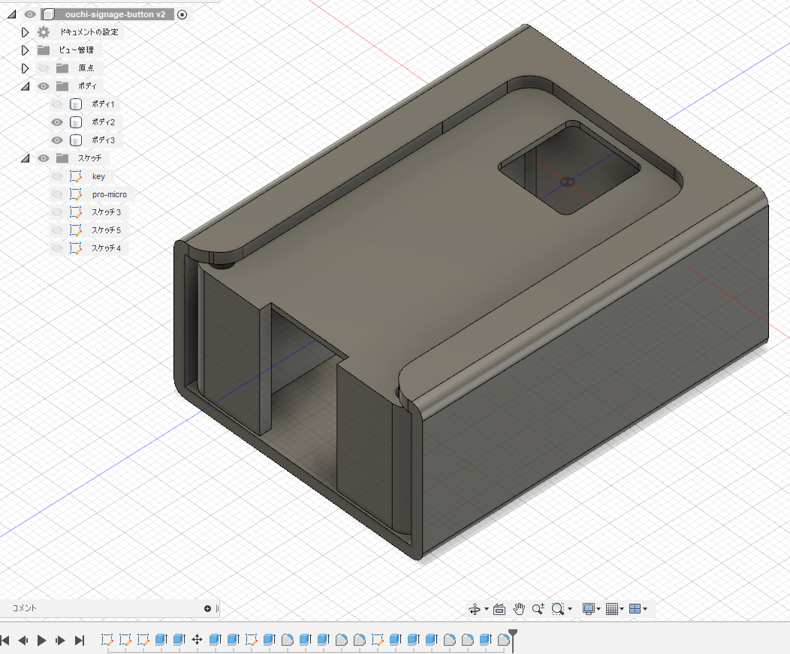
Task: Open the Grid and Snaps dropdown arrow
Action: (623, 609)
